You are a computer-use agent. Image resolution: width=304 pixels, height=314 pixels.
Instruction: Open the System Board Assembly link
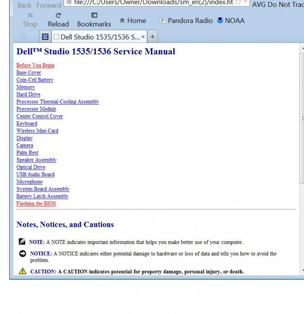tap(43, 189)
